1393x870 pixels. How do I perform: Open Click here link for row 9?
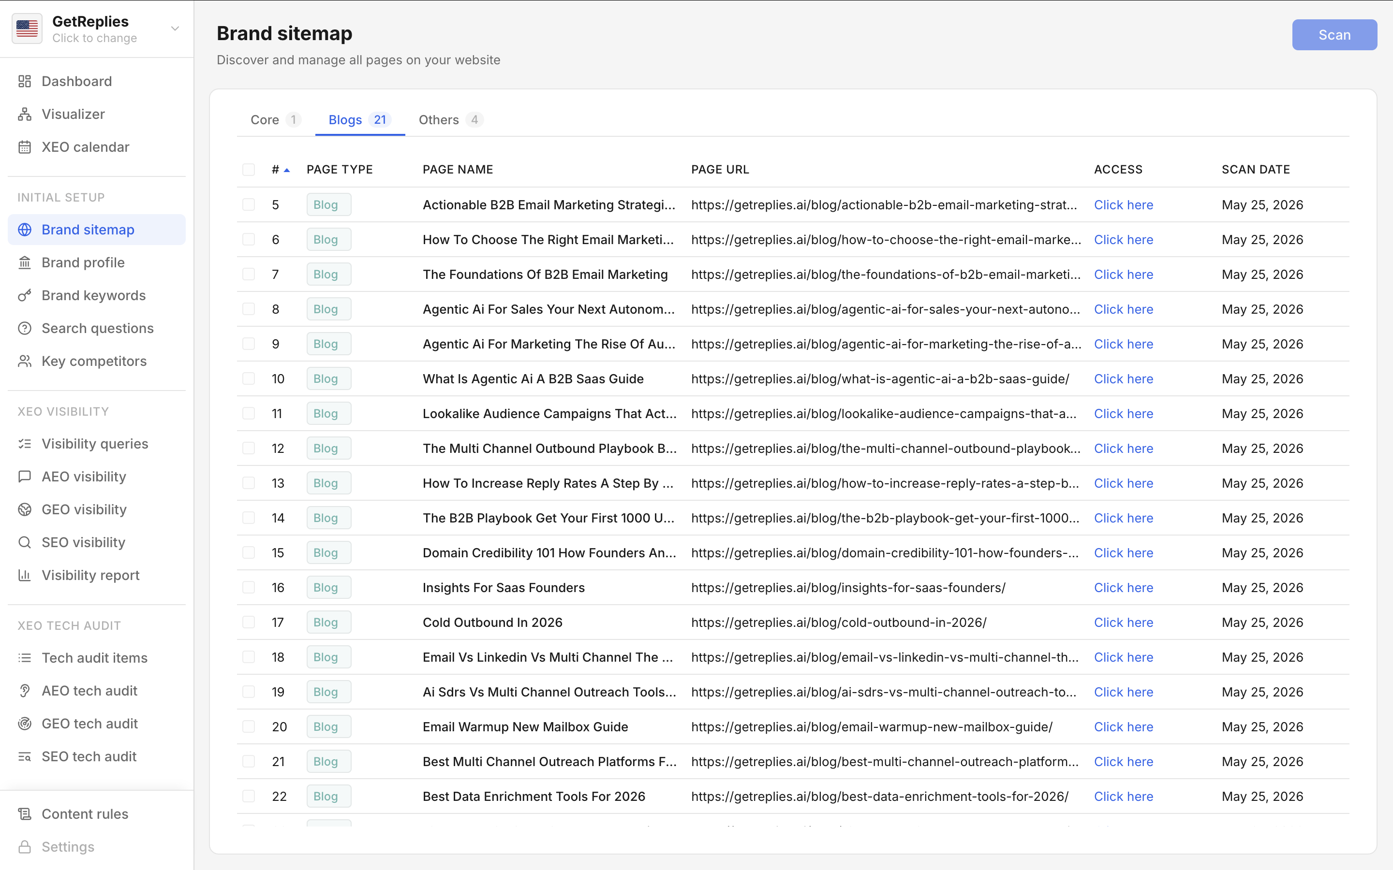click(1123, 344)
